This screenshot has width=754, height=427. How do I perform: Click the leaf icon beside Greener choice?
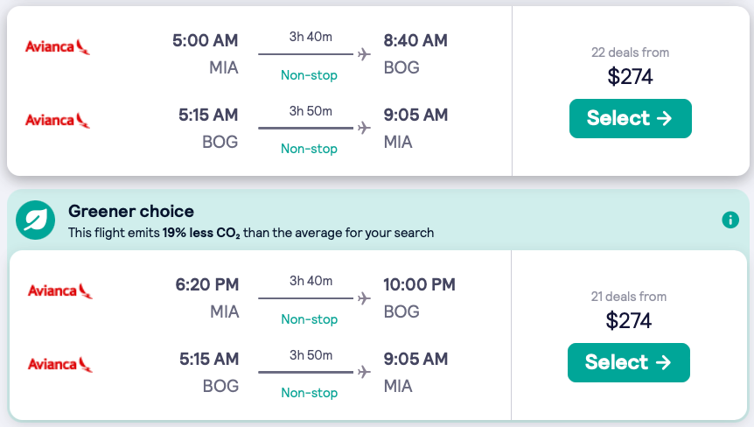[36, 220]
